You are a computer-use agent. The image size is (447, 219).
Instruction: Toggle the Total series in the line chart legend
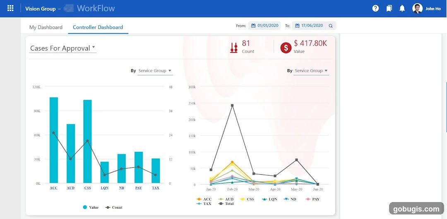[226, 204]
